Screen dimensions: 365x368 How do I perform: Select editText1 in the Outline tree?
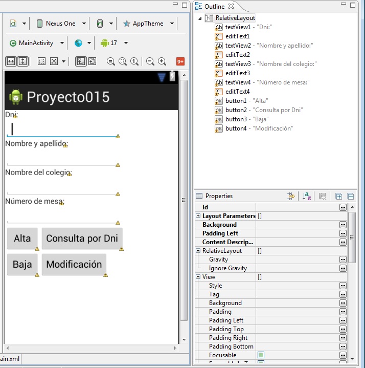pyautogui.click(x=232, y=36)
